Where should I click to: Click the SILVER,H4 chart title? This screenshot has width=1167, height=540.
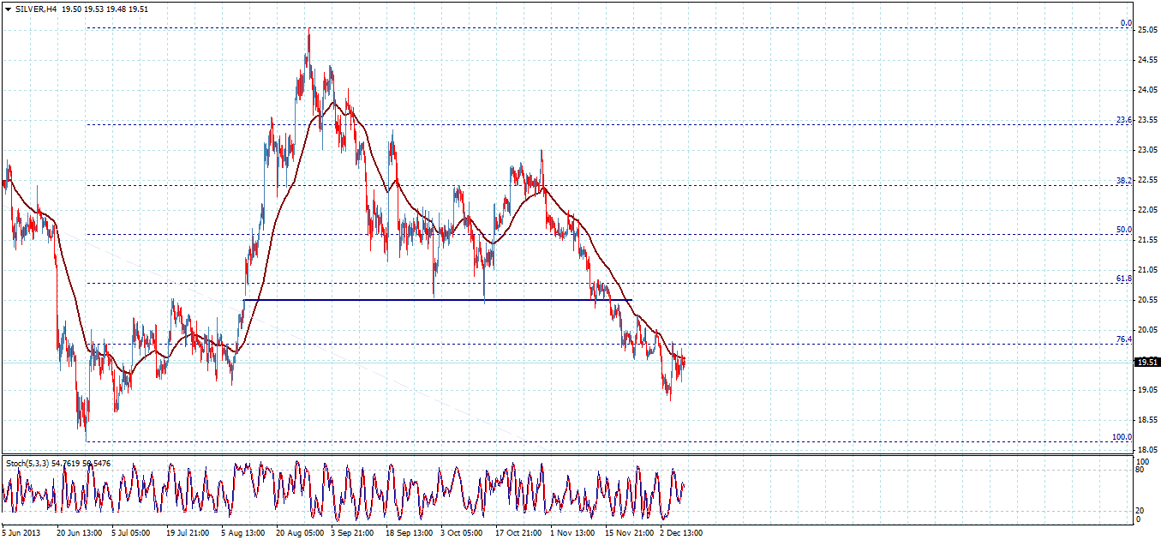point(35,9)
